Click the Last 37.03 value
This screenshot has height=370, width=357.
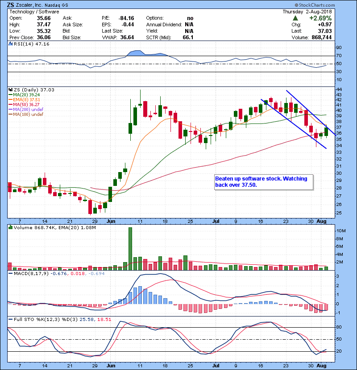(x=325, y=31)
